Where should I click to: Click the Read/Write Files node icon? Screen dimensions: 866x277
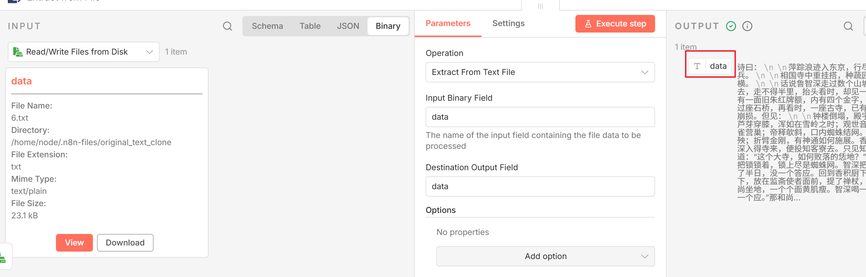click(18, 52)
